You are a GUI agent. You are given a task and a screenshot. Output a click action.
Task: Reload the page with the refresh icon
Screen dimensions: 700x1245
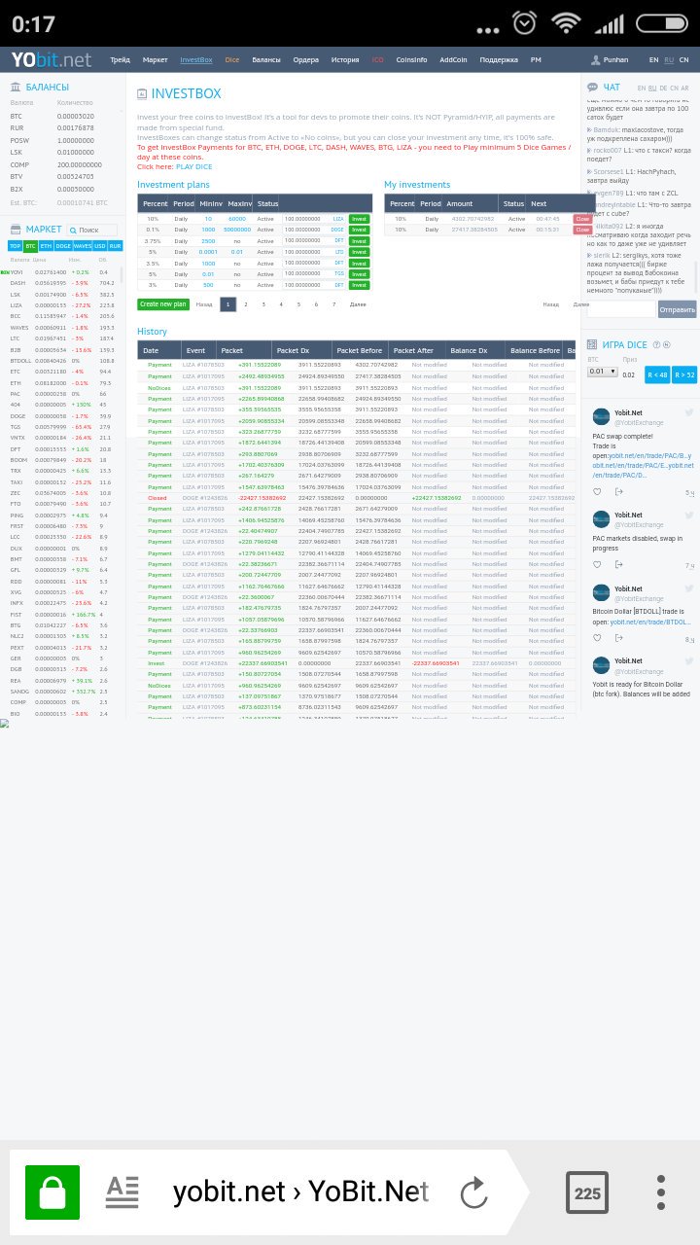(473, 1192)
